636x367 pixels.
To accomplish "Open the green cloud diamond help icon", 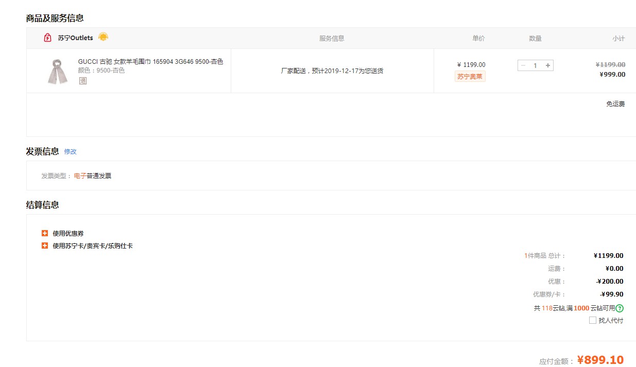I will [620, 308].
